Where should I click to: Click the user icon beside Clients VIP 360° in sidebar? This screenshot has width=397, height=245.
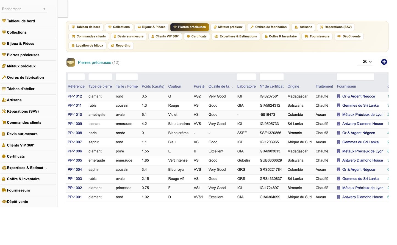click(4, 145)
